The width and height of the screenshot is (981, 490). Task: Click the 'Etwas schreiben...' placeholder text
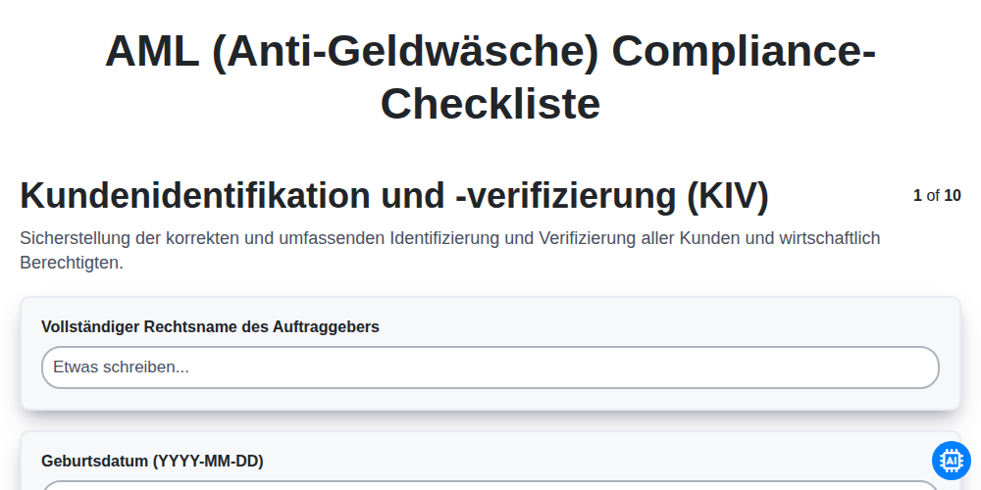(x=121, y=367)
